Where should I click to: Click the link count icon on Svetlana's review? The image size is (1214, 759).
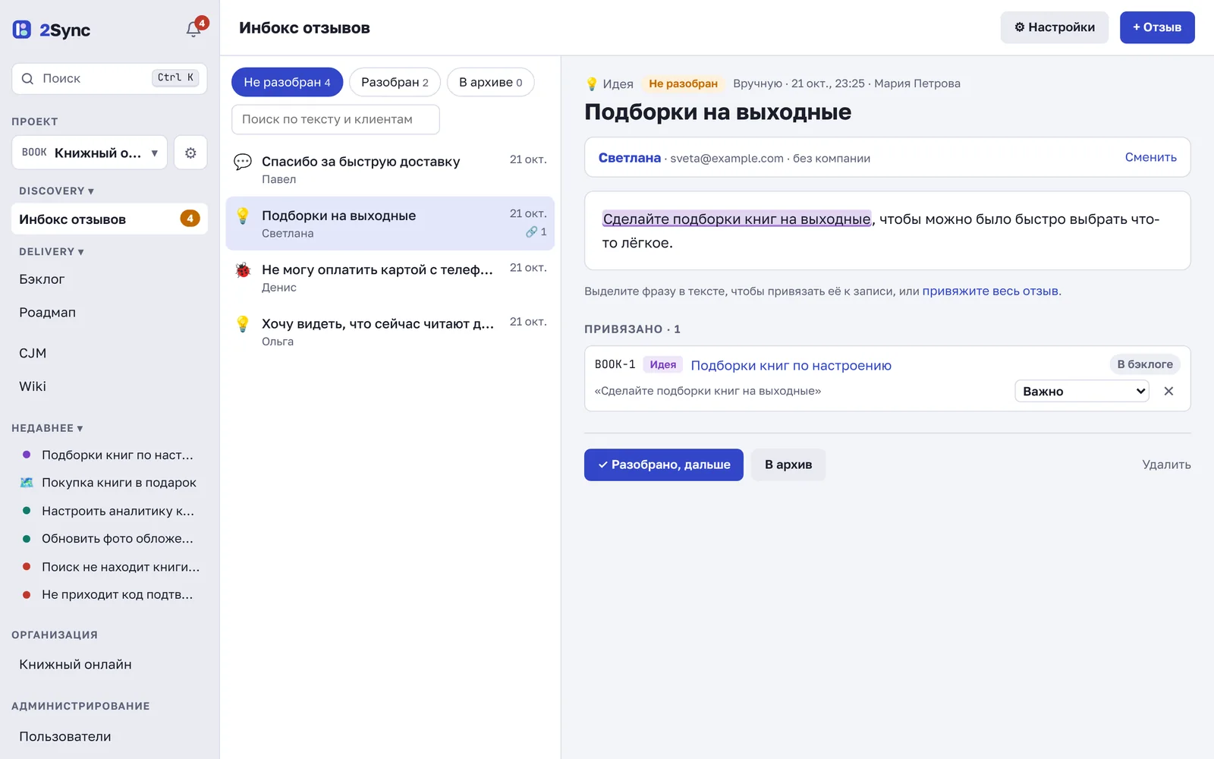[531, 232]
